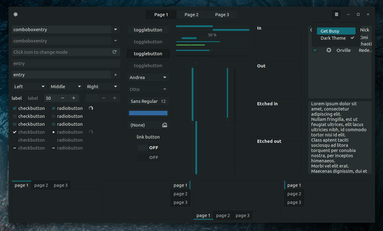Image resolution: width=383 pixels, height=231 pixels.
Task: Switch the top OFF switch to on
Action: coord(148,147)
